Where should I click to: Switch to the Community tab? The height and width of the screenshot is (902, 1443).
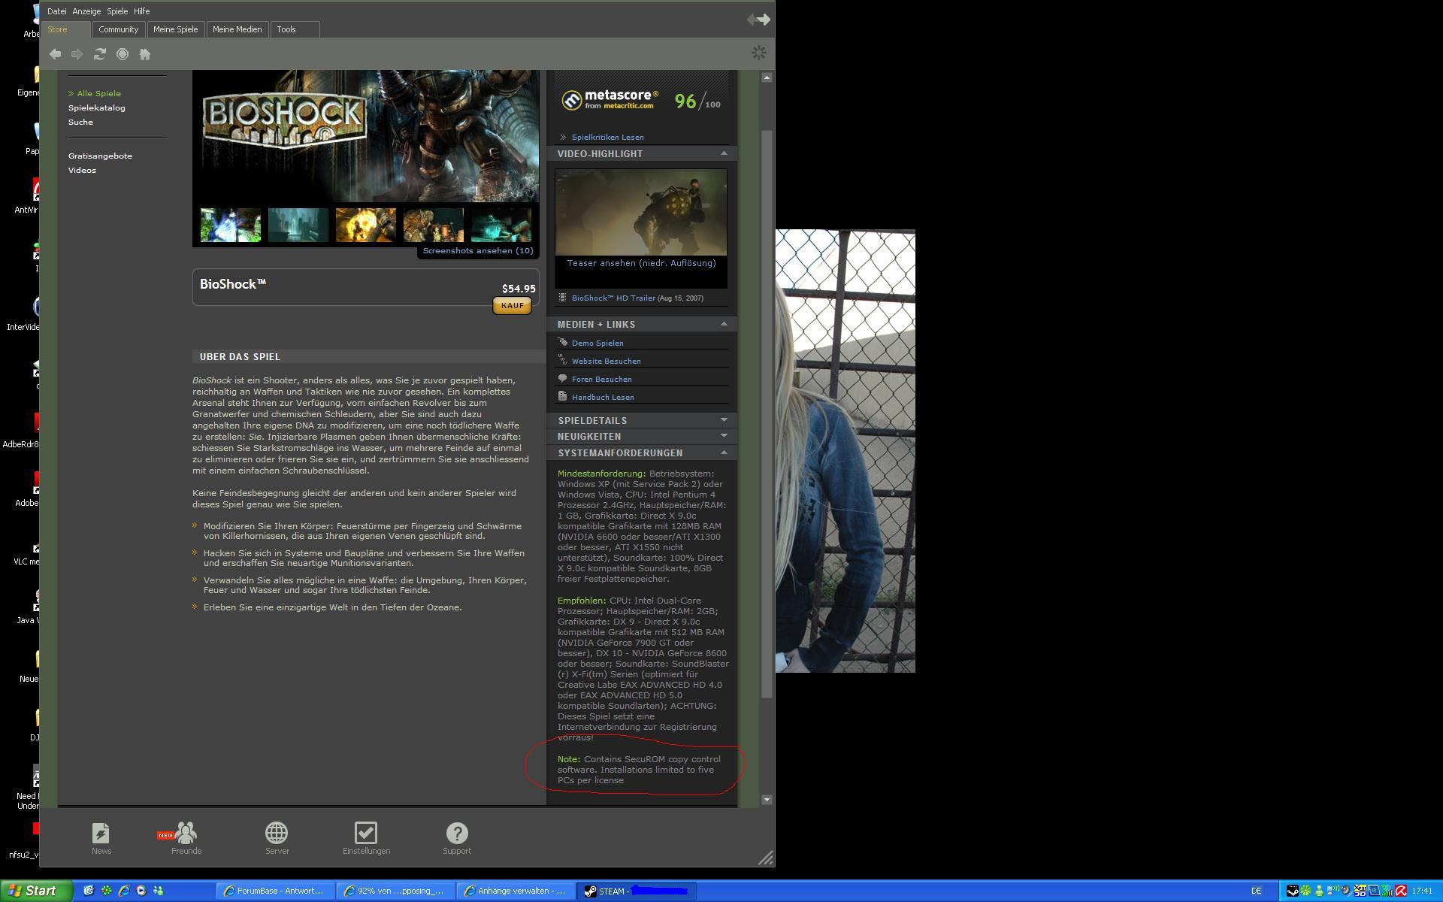click(x=118, y=29)
